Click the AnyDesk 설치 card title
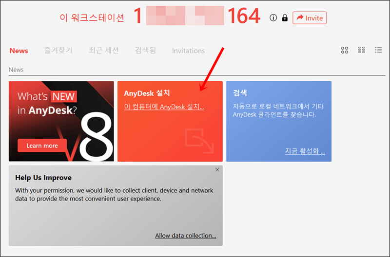Image resolution: width=390 pixels, height=257 pixels. (147, 93)
